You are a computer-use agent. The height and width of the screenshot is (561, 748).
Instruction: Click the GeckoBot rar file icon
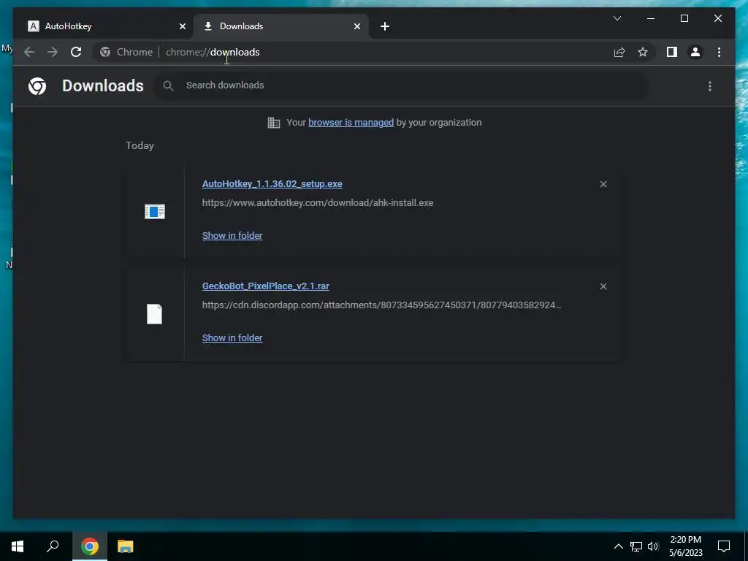click(x=155, y=314)
